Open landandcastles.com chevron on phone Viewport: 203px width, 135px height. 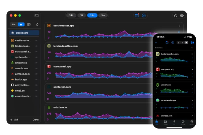click(192, 54)
